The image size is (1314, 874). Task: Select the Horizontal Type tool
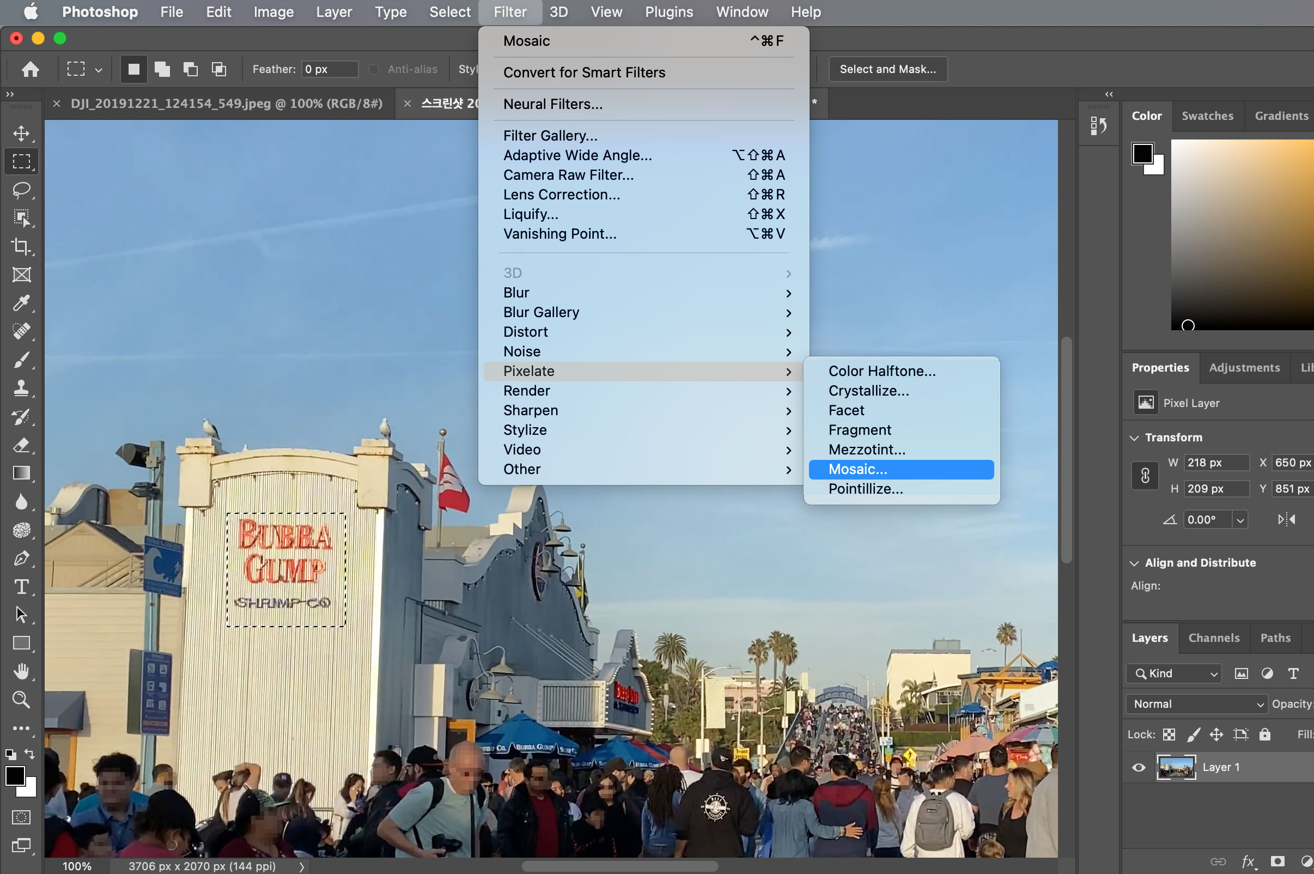click(21, 586)
